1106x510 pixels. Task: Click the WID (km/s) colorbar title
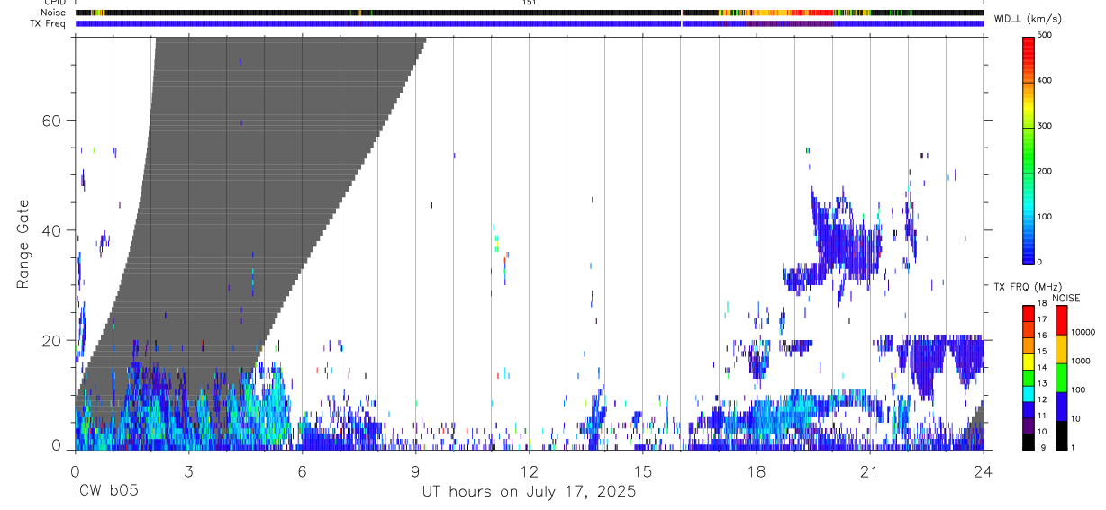tap(1028, 18)
